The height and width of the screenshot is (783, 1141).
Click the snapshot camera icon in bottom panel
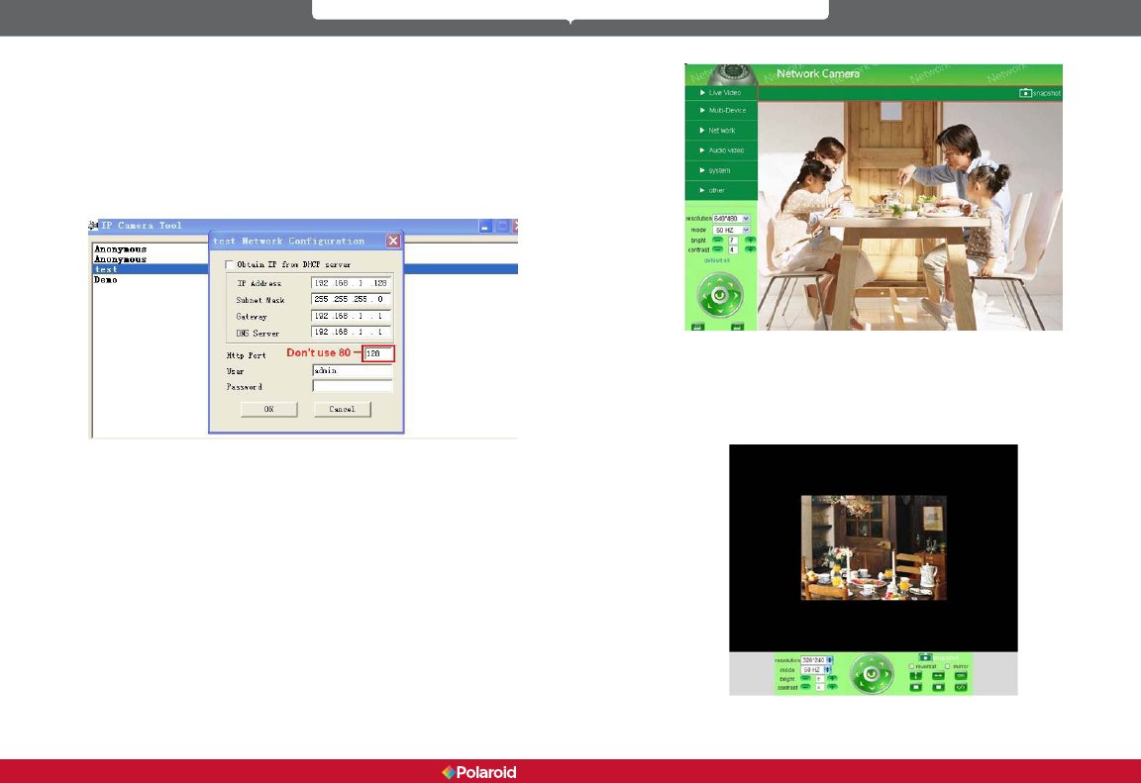(x=925, y=656)
